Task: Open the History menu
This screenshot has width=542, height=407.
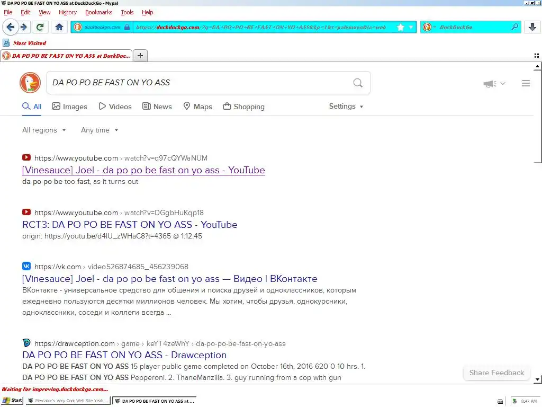Action: pos(68,12)
